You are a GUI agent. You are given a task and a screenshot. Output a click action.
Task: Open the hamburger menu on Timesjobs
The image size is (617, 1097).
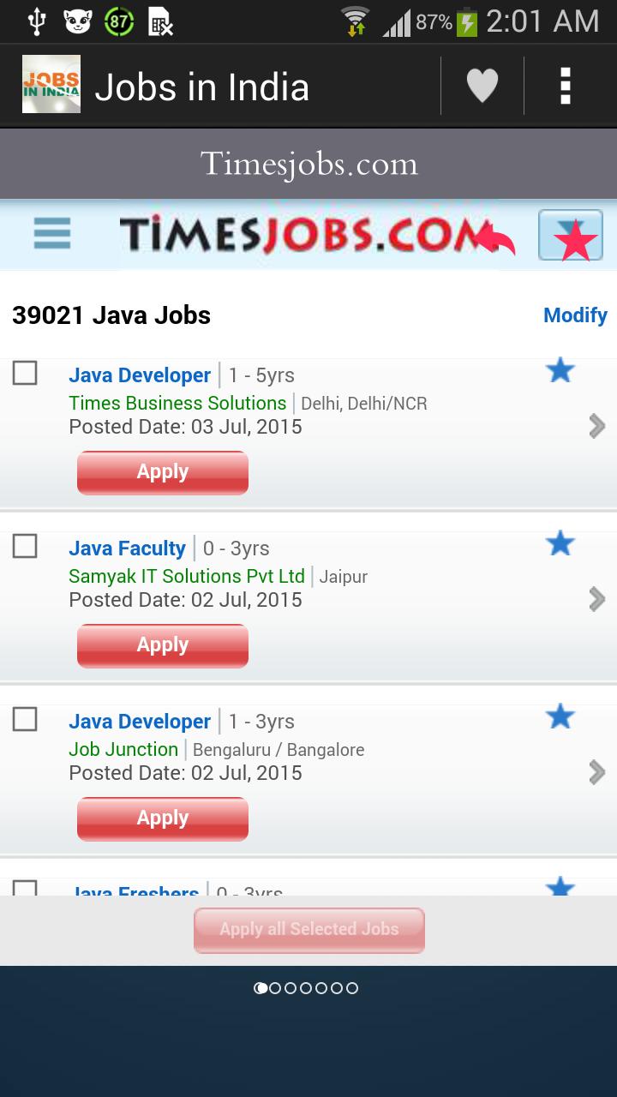pos(52,233)
